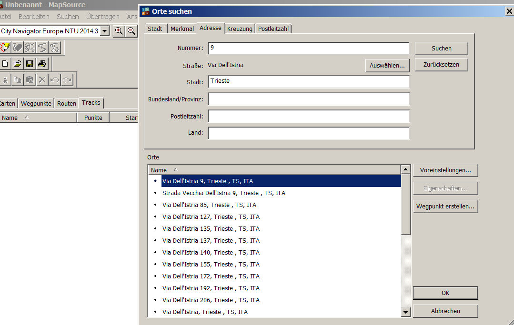Click the results list scroll down arrow

(405, 312)
